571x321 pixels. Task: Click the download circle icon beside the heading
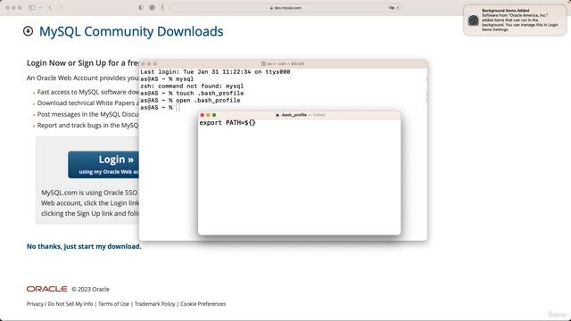point(28,31)
